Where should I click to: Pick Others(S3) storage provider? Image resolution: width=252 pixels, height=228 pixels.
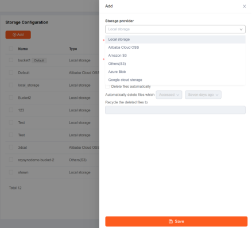[175, 64]
